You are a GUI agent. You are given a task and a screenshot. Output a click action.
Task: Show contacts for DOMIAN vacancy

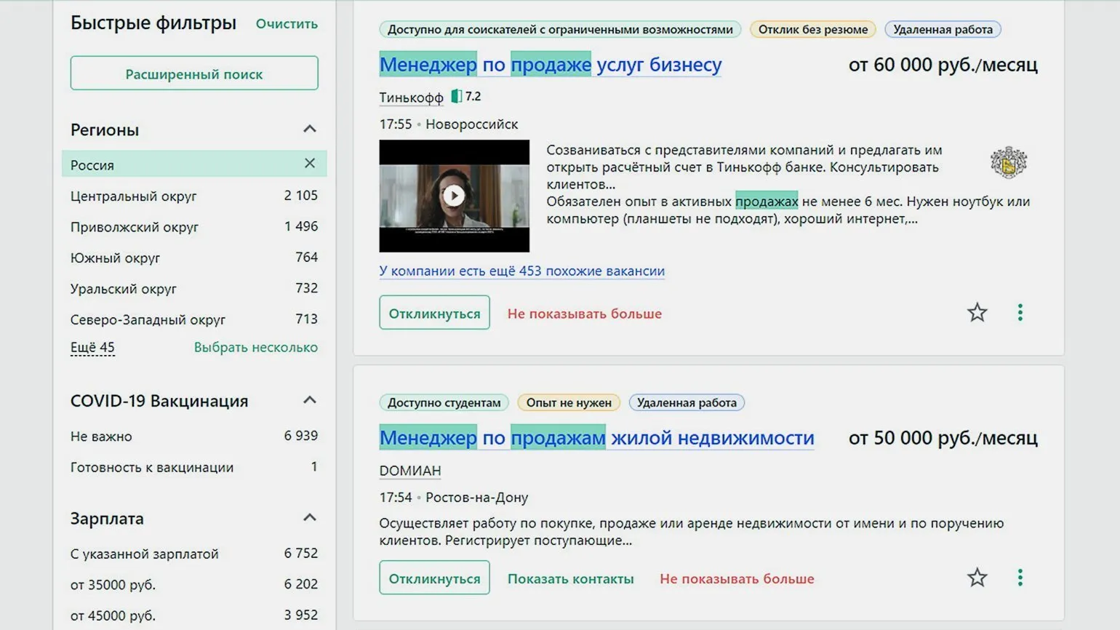570,579
